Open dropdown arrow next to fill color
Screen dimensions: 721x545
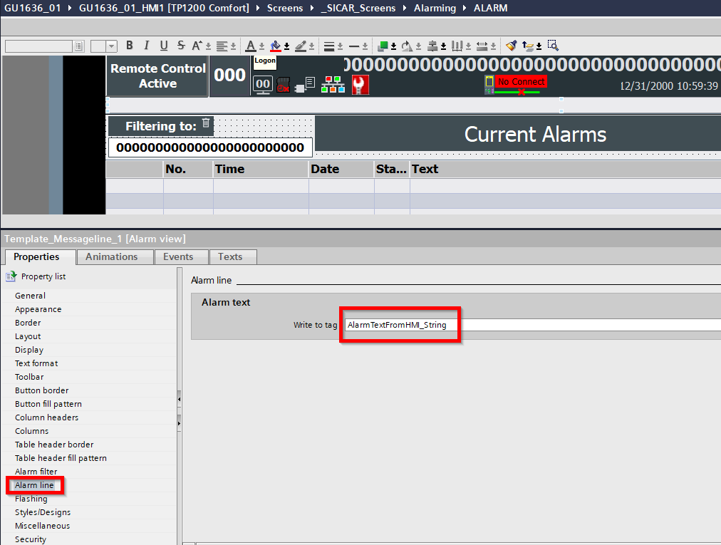click(287, 46)
